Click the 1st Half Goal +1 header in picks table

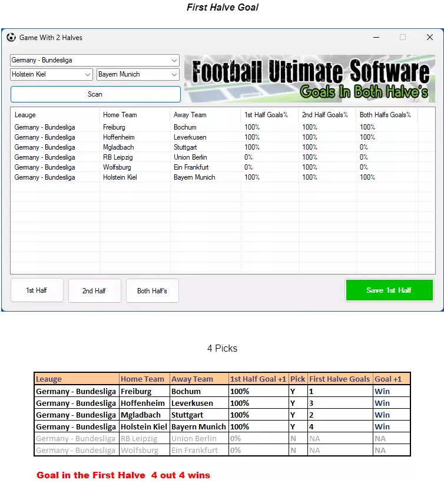[x=259, y=379]
